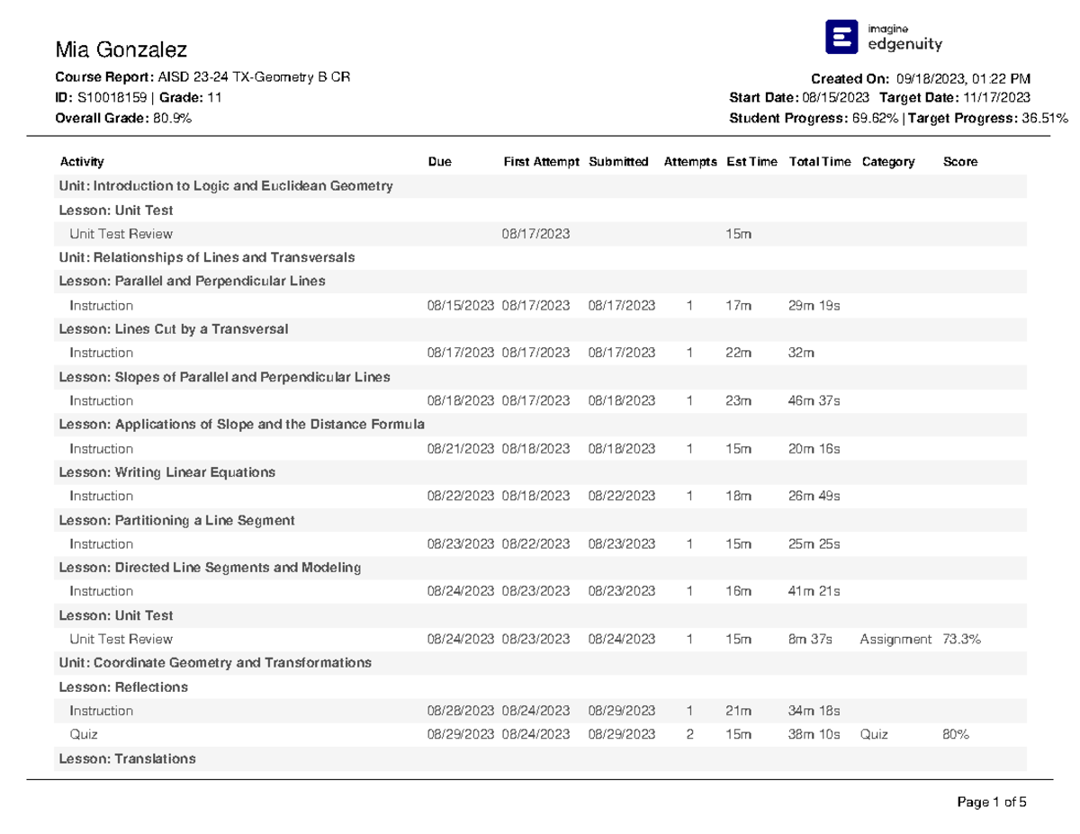Click the 80% quiz score

[956, 734]
